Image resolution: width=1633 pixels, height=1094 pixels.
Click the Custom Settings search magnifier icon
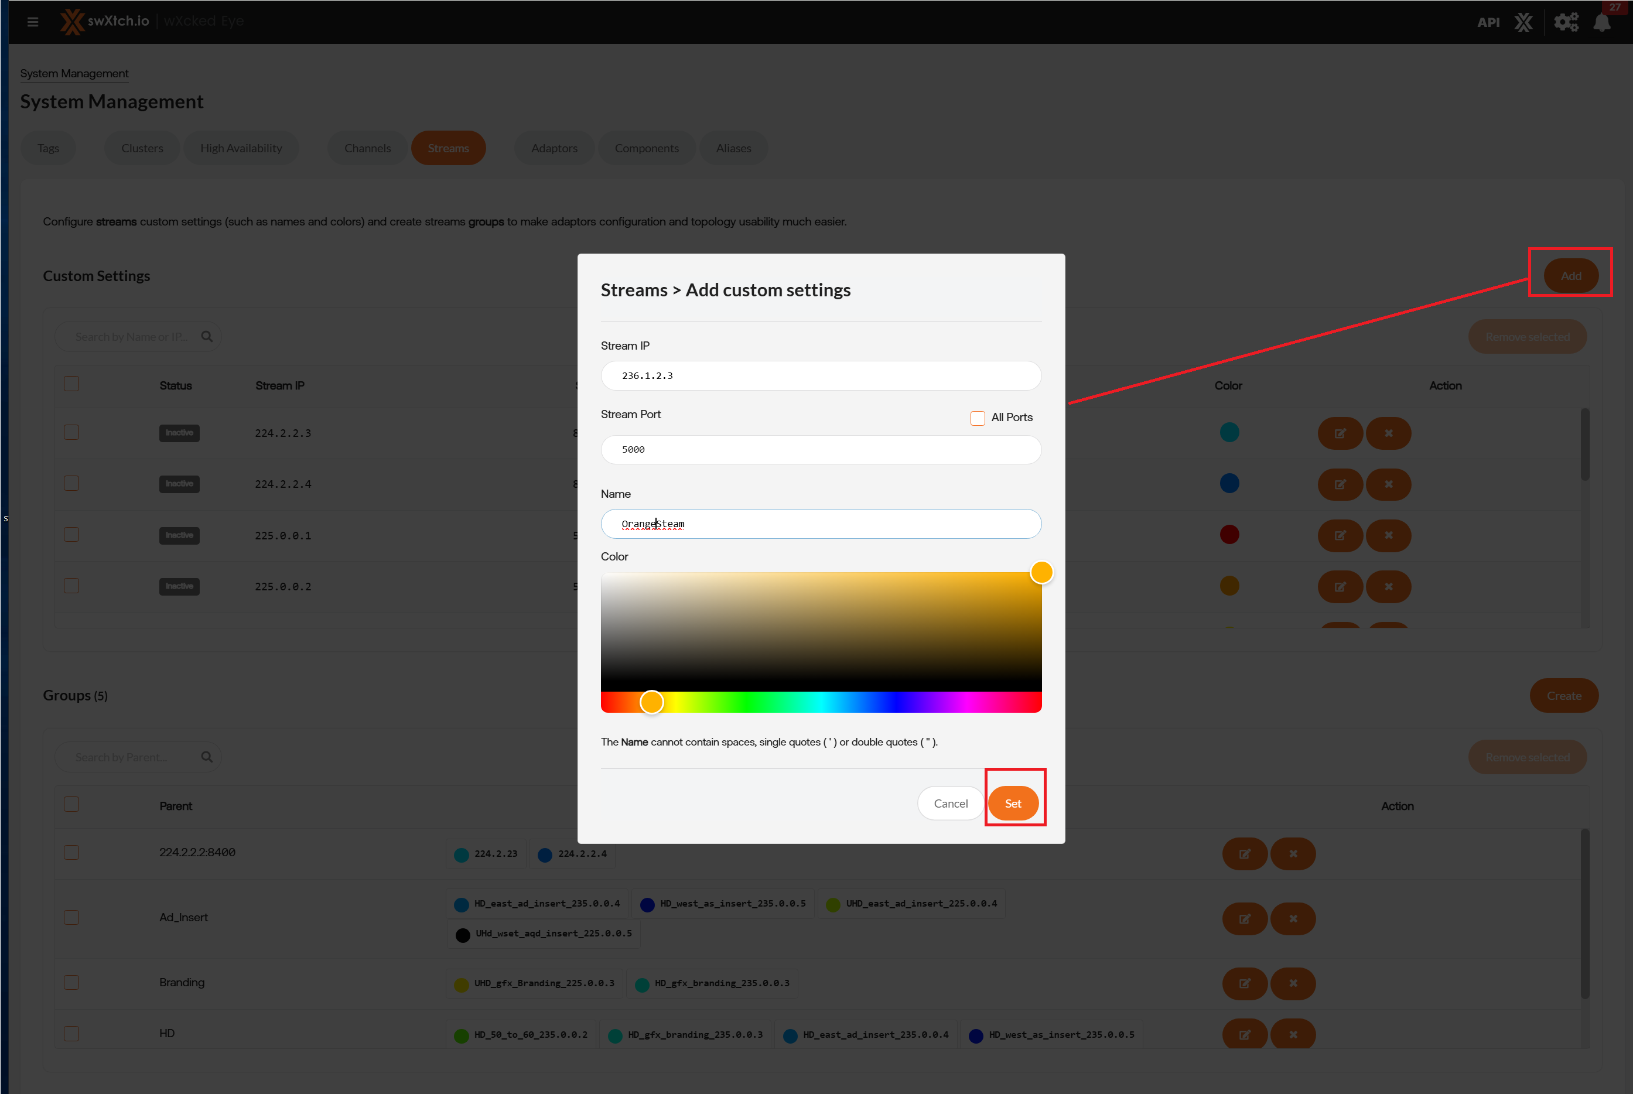[207, 336]
